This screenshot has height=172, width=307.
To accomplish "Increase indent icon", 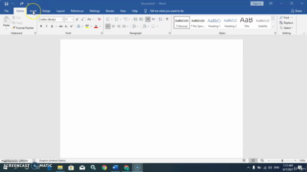I will click(x=141, y=19).
